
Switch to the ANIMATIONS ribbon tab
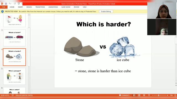(53, 7)
